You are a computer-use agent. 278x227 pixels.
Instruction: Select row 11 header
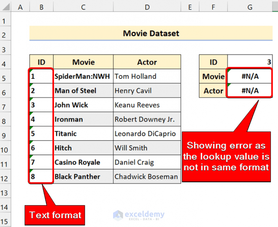5,162
